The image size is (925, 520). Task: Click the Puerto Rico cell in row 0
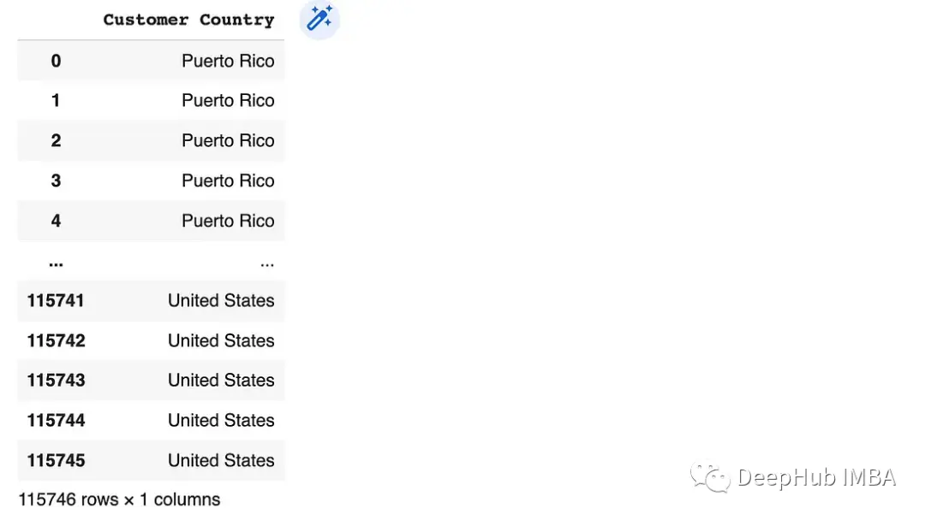pyautogui.click(x=228, y=61)
